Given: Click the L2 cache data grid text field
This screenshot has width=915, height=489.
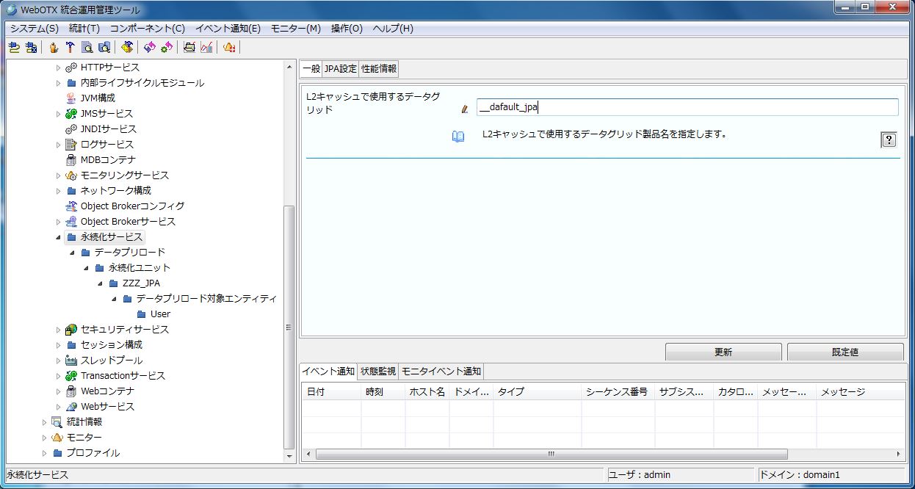Looking at the screenshot, I should click(687, 107).
